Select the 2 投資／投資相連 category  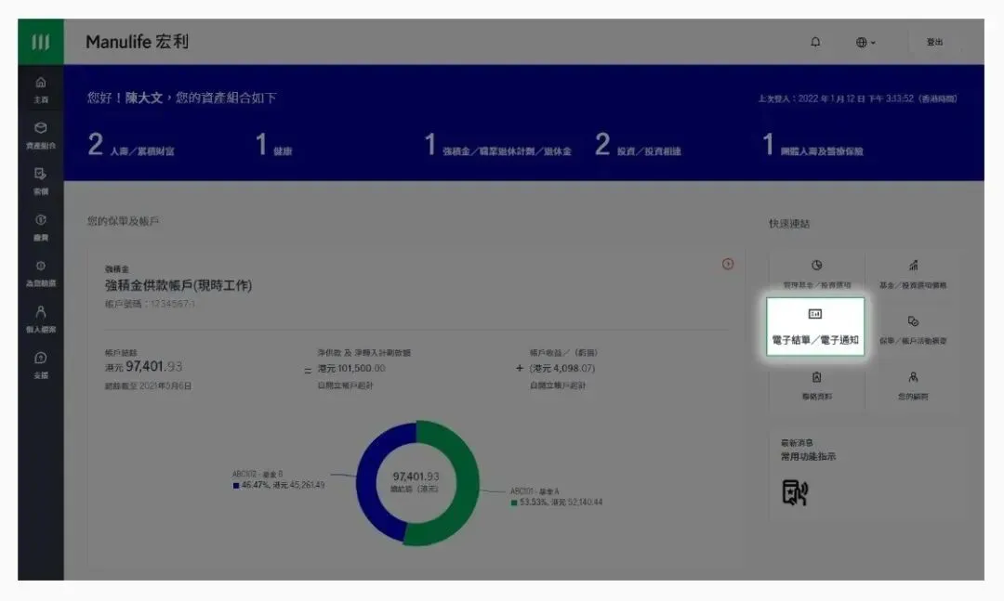[x=638, y=145]
